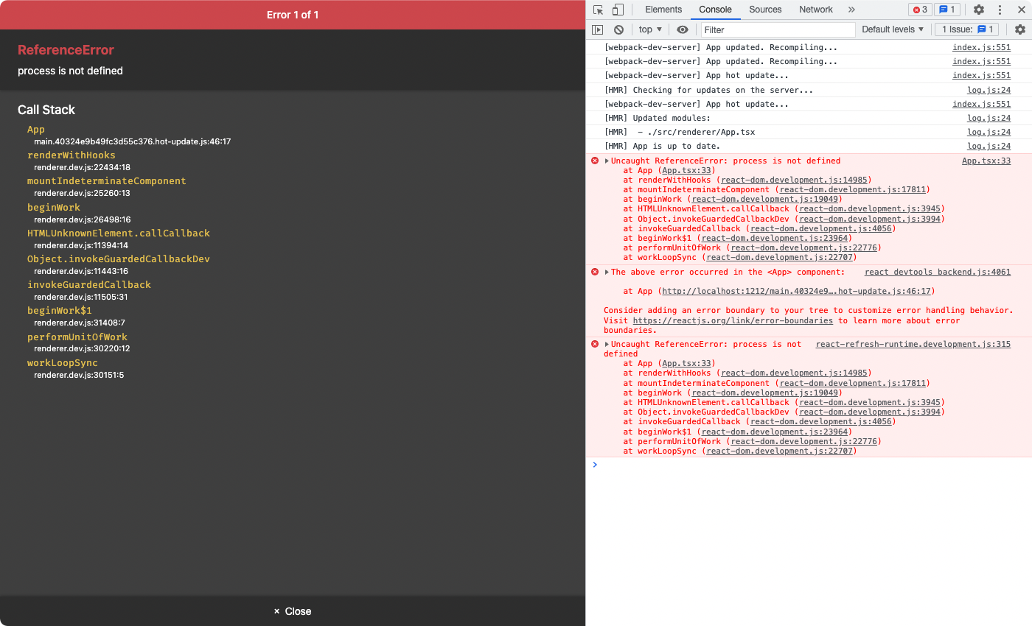Click inside the console Filter field
1032x626 pixels.
coord(774,29)
